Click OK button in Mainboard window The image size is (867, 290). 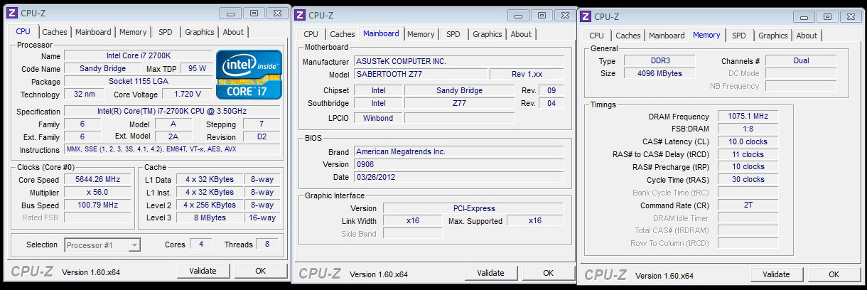point(549,273)
